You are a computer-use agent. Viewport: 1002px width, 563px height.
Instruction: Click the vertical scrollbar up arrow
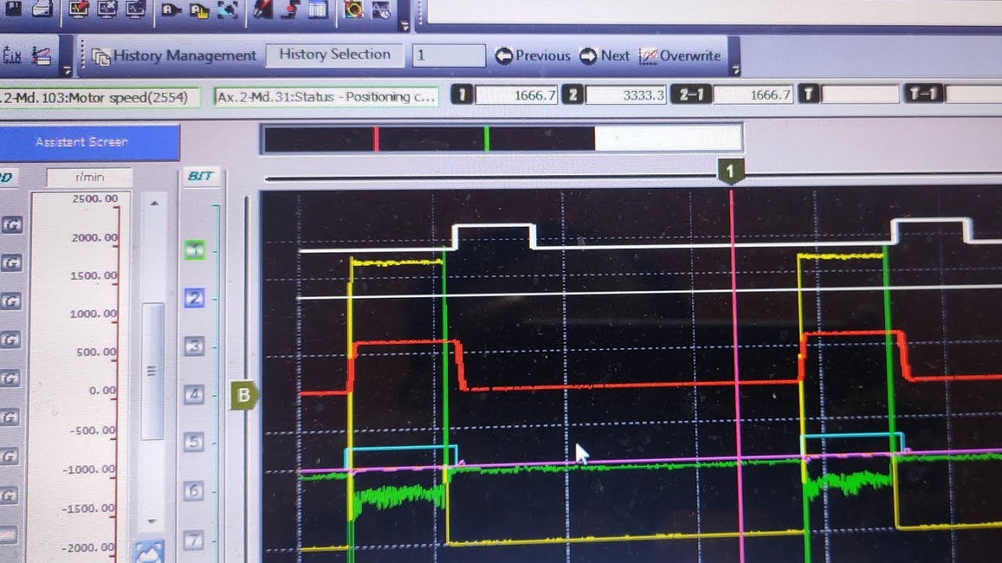[153, 203]
